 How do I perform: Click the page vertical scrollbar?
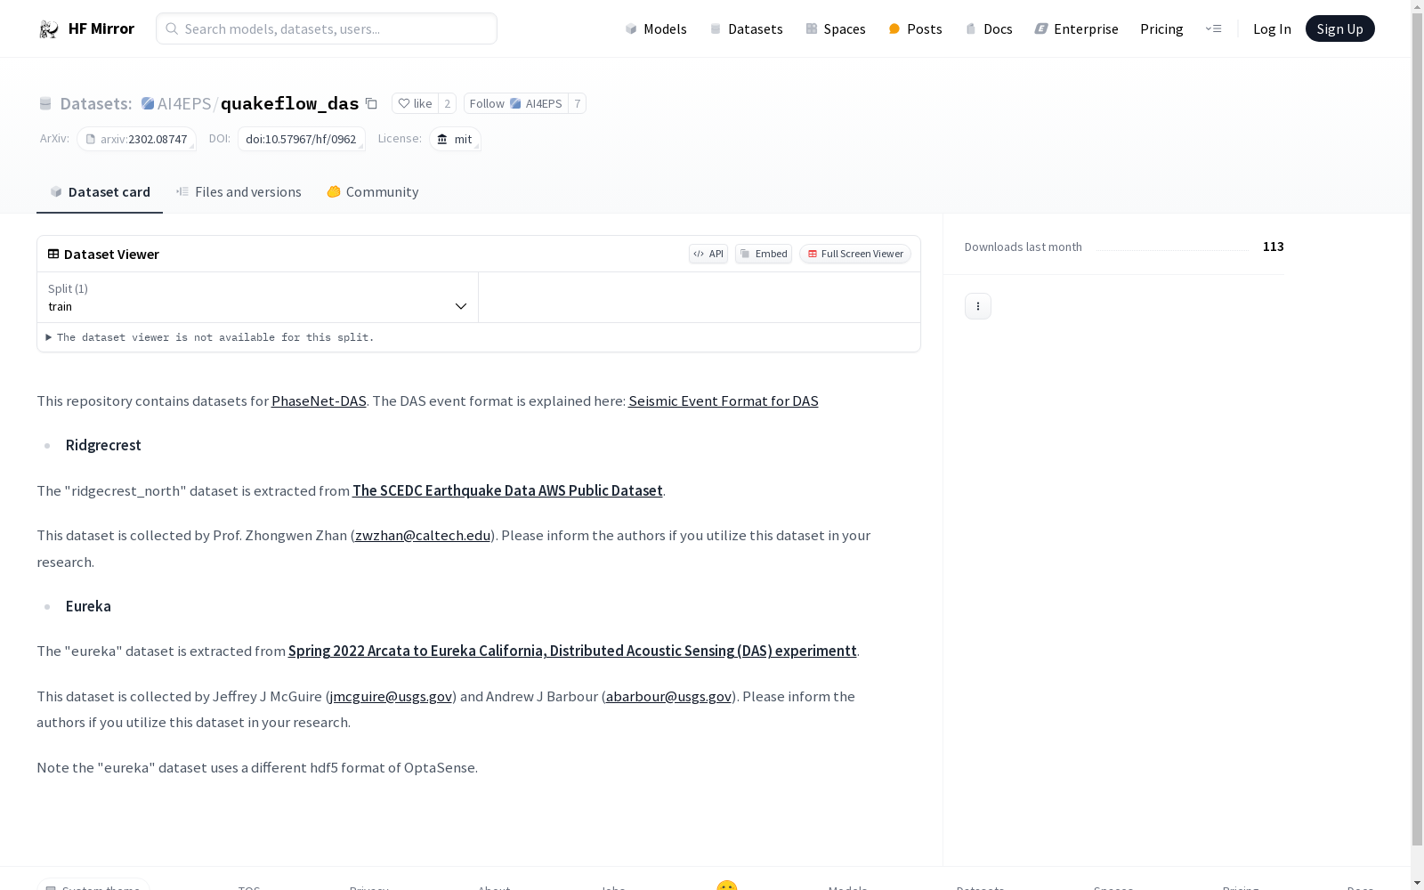(1417, 445)
